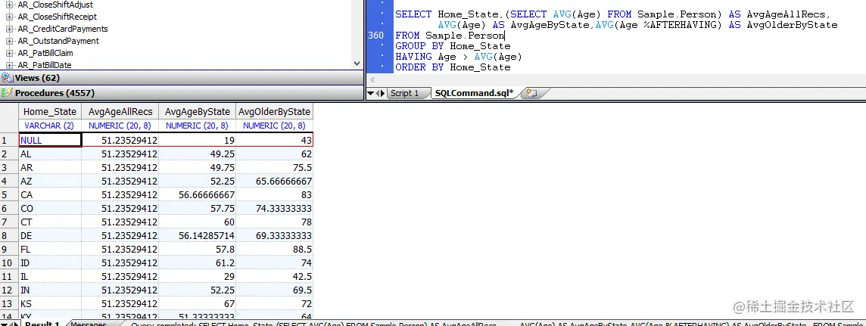Click the 56.66666667 cell in CA row
866x326 pixels.
[197, 194]
